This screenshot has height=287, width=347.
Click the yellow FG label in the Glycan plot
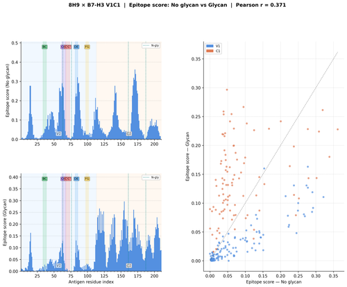pyautogui.click(x=87, y=179)
